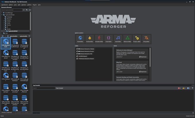Open the View menu

click(x=15, y=5)
